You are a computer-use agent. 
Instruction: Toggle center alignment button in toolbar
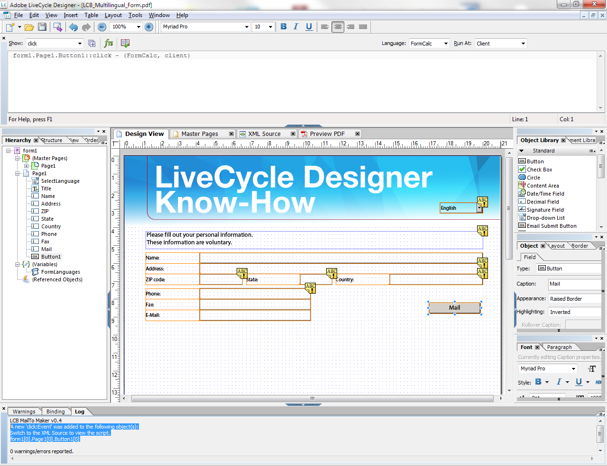pyautogui.click(x=338, y=27)
